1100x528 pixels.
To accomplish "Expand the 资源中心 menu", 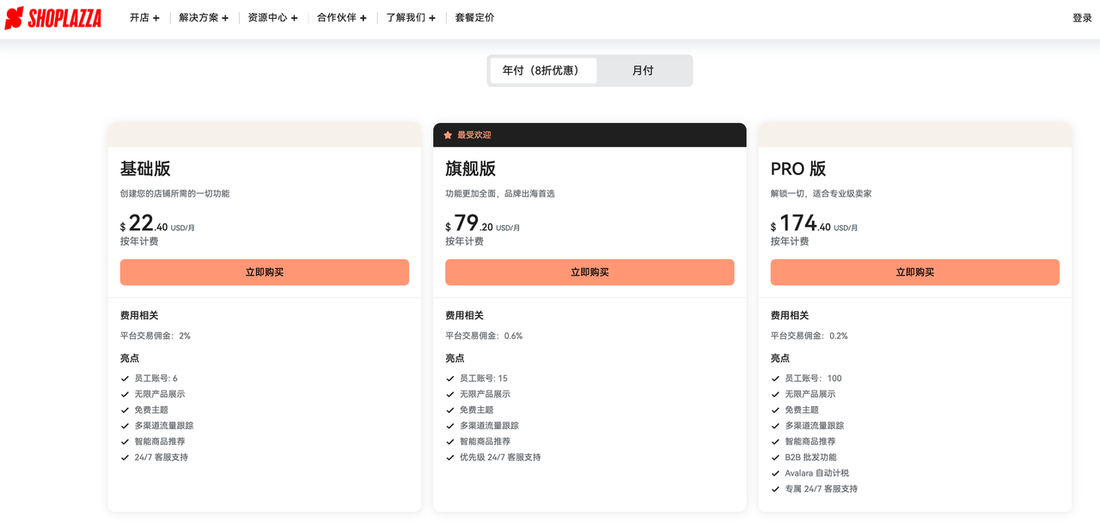I will [x=272, y=17].
